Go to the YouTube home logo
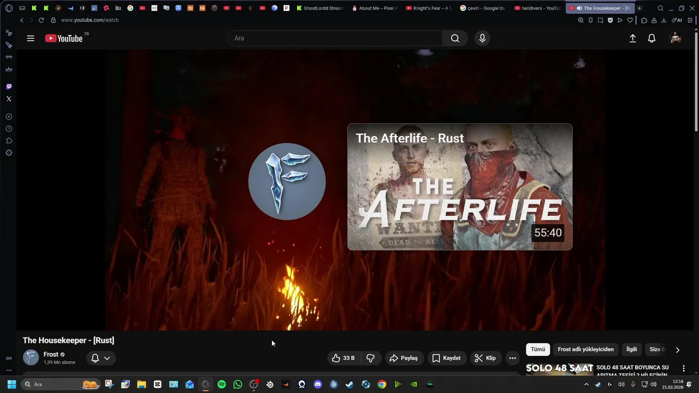 tap(63, 38)
